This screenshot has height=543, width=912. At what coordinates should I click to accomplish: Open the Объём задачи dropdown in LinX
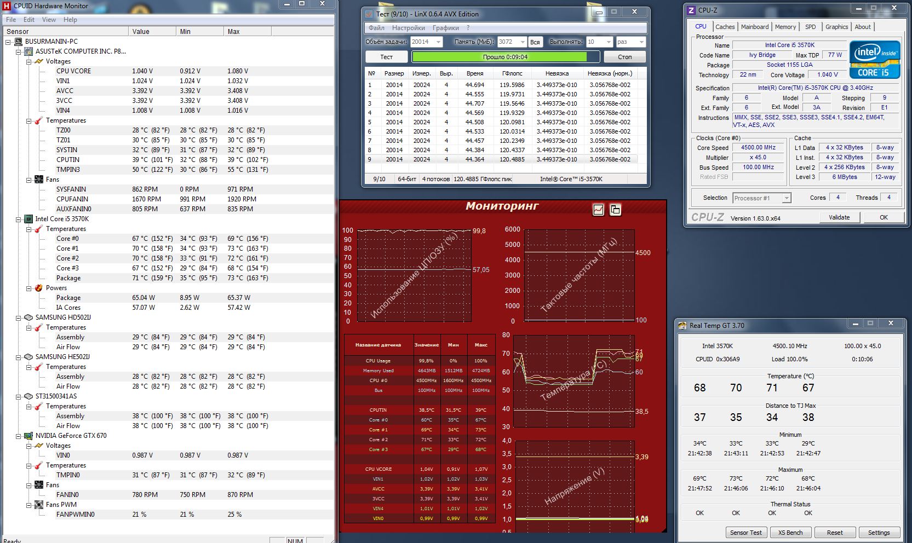pyautogui.click(x=438, y=42)
